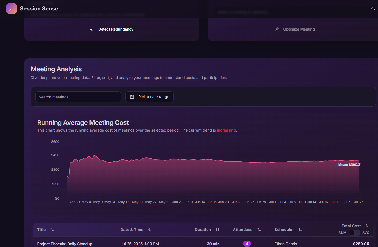The height and width of the screenshot is (247, 378).
Task: Click the Duration column header
Action: tap(203, 230)
